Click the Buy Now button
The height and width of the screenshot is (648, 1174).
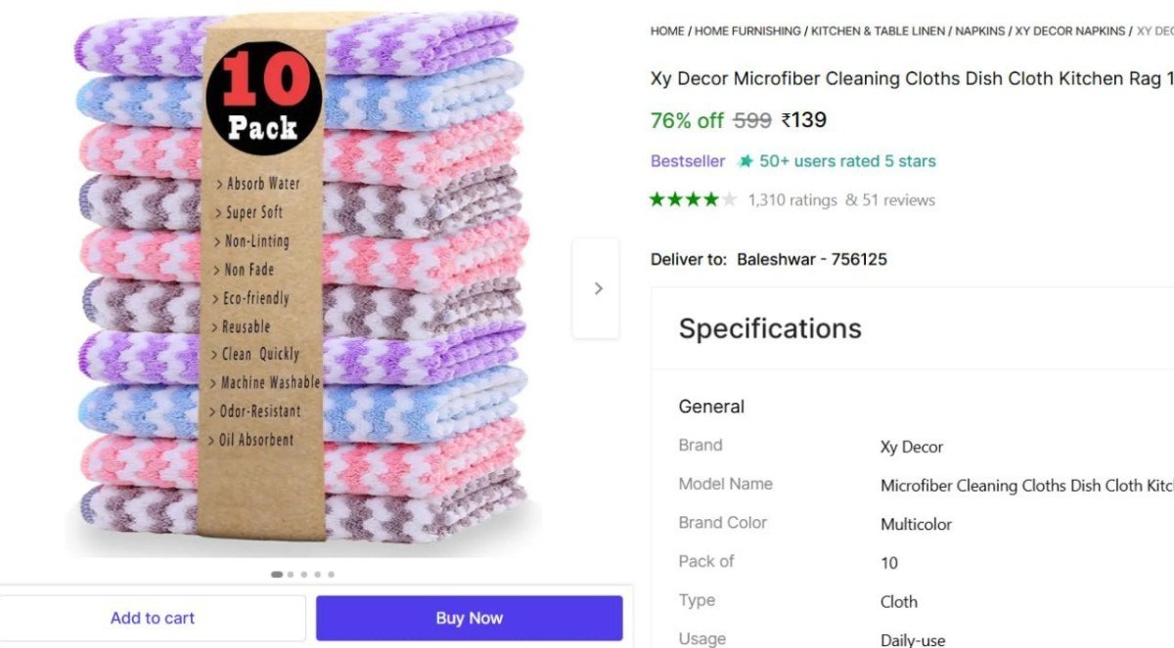(469, 617)
